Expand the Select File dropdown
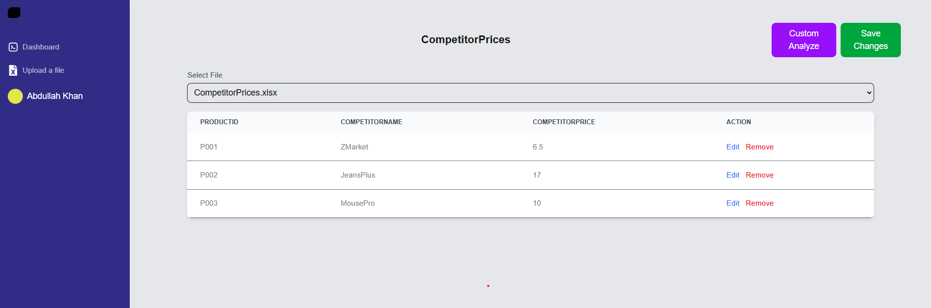 click(530, 93)
